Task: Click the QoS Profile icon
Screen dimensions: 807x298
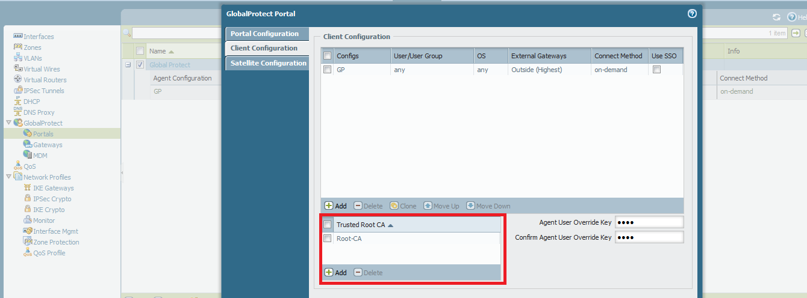Action: click(28, 253)
